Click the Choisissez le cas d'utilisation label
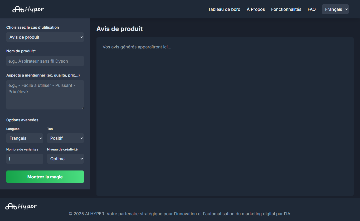The image size is (360, 221). tap(33, 27)
